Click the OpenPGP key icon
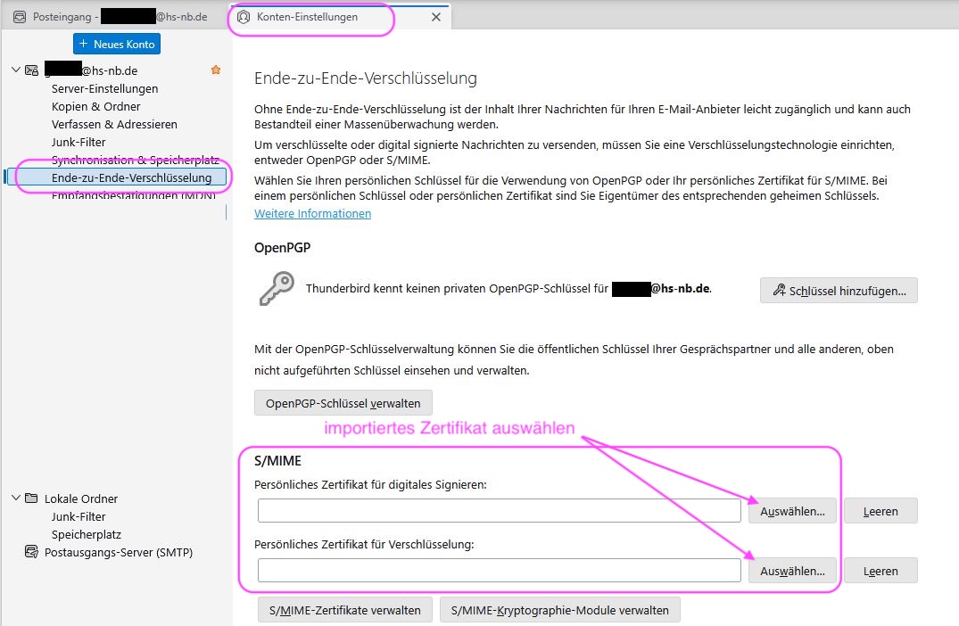Screen dimensions: 959x626 pos(277,289)
